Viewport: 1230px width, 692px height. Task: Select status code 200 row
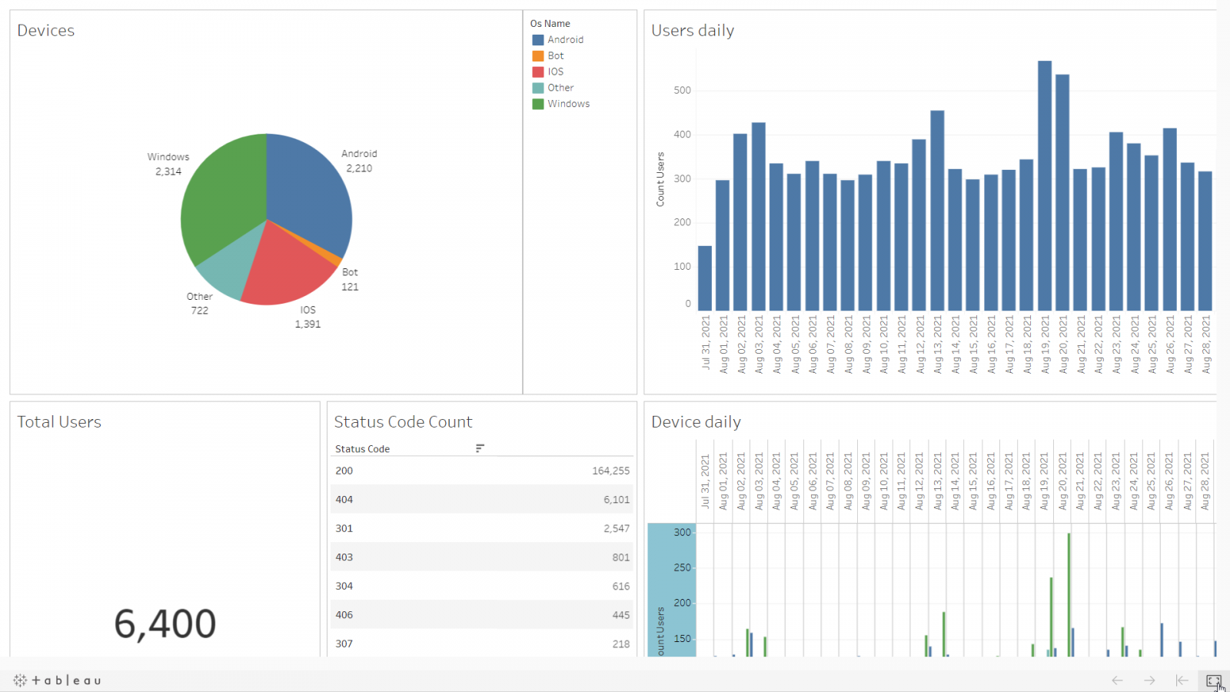point(481,471)
